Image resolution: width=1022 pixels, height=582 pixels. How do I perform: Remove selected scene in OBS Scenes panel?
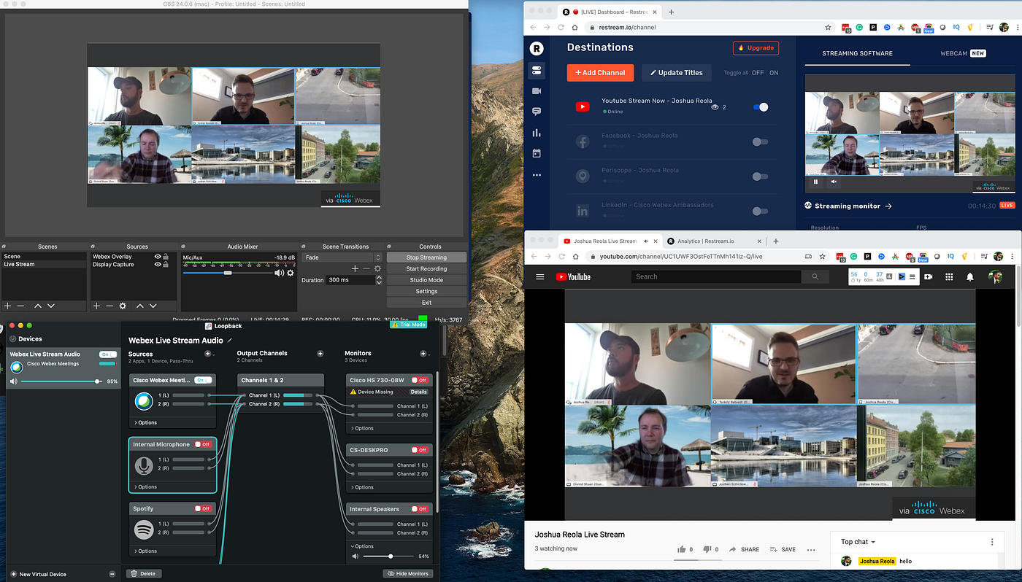click(20, 306)
